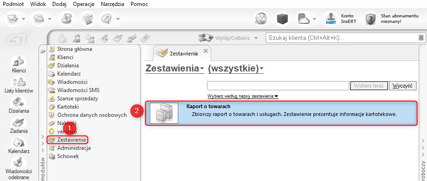
Task: Close the Zestawienia tab
Action: coord(206,50)
